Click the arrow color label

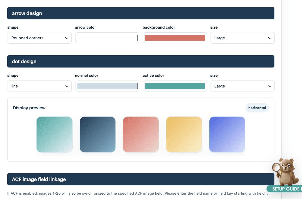point(85,27)
